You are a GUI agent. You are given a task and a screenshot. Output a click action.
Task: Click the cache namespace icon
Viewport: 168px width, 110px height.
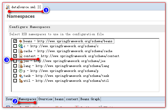21,51
